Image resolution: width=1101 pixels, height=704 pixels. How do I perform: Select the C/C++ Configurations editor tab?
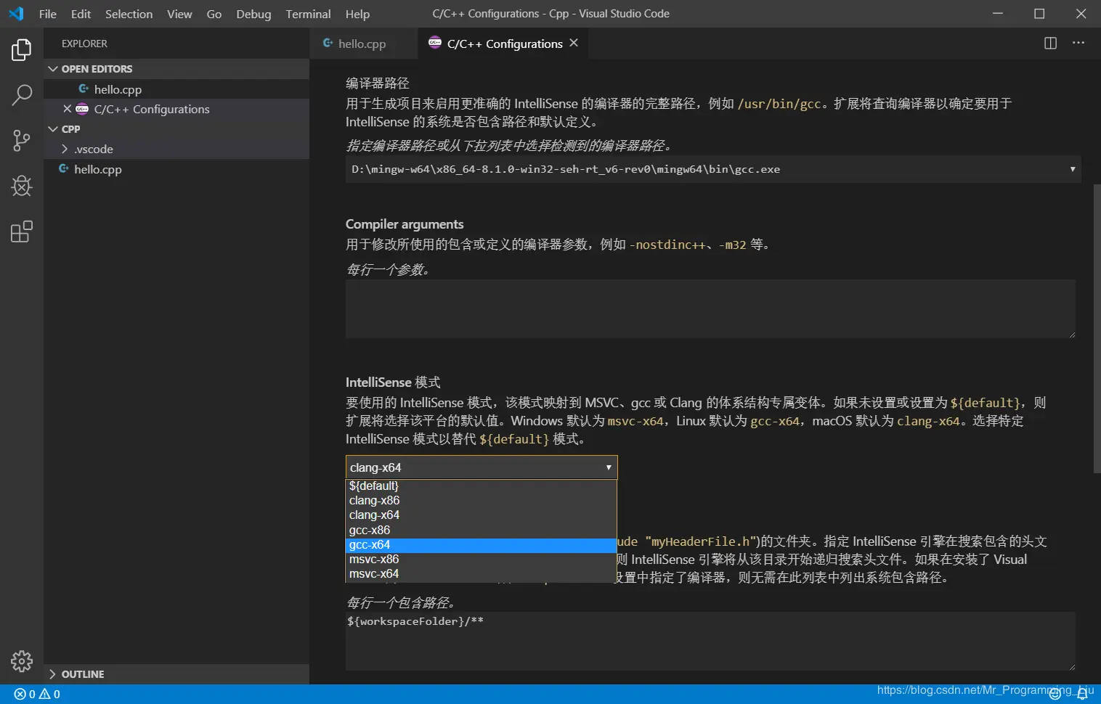pos(504,44)
